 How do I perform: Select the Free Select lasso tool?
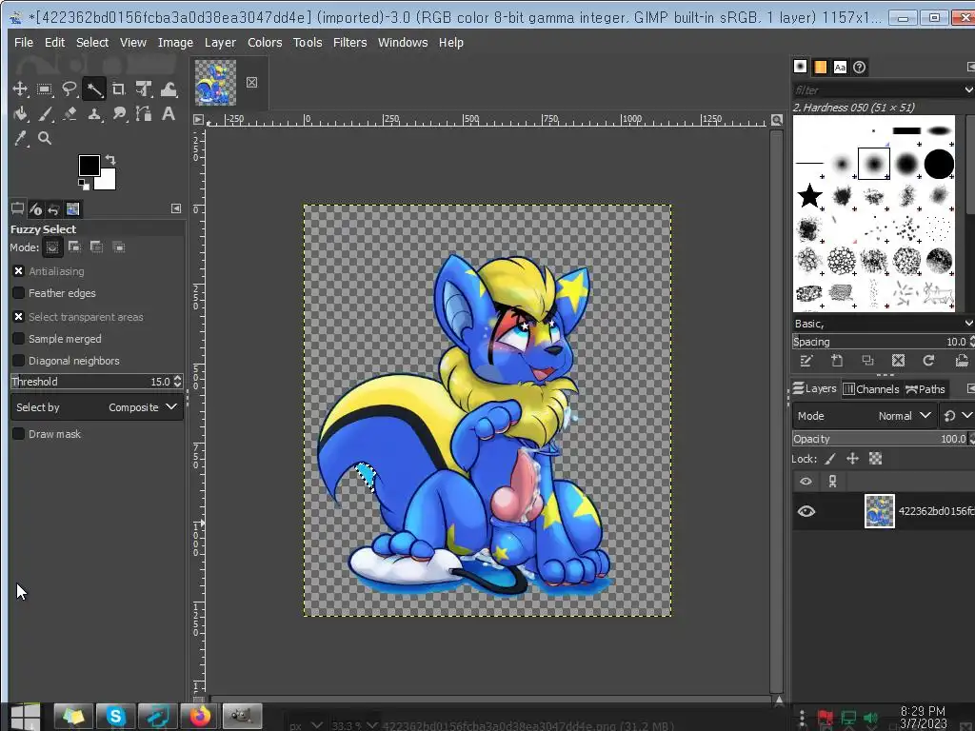tap(69, 89)
